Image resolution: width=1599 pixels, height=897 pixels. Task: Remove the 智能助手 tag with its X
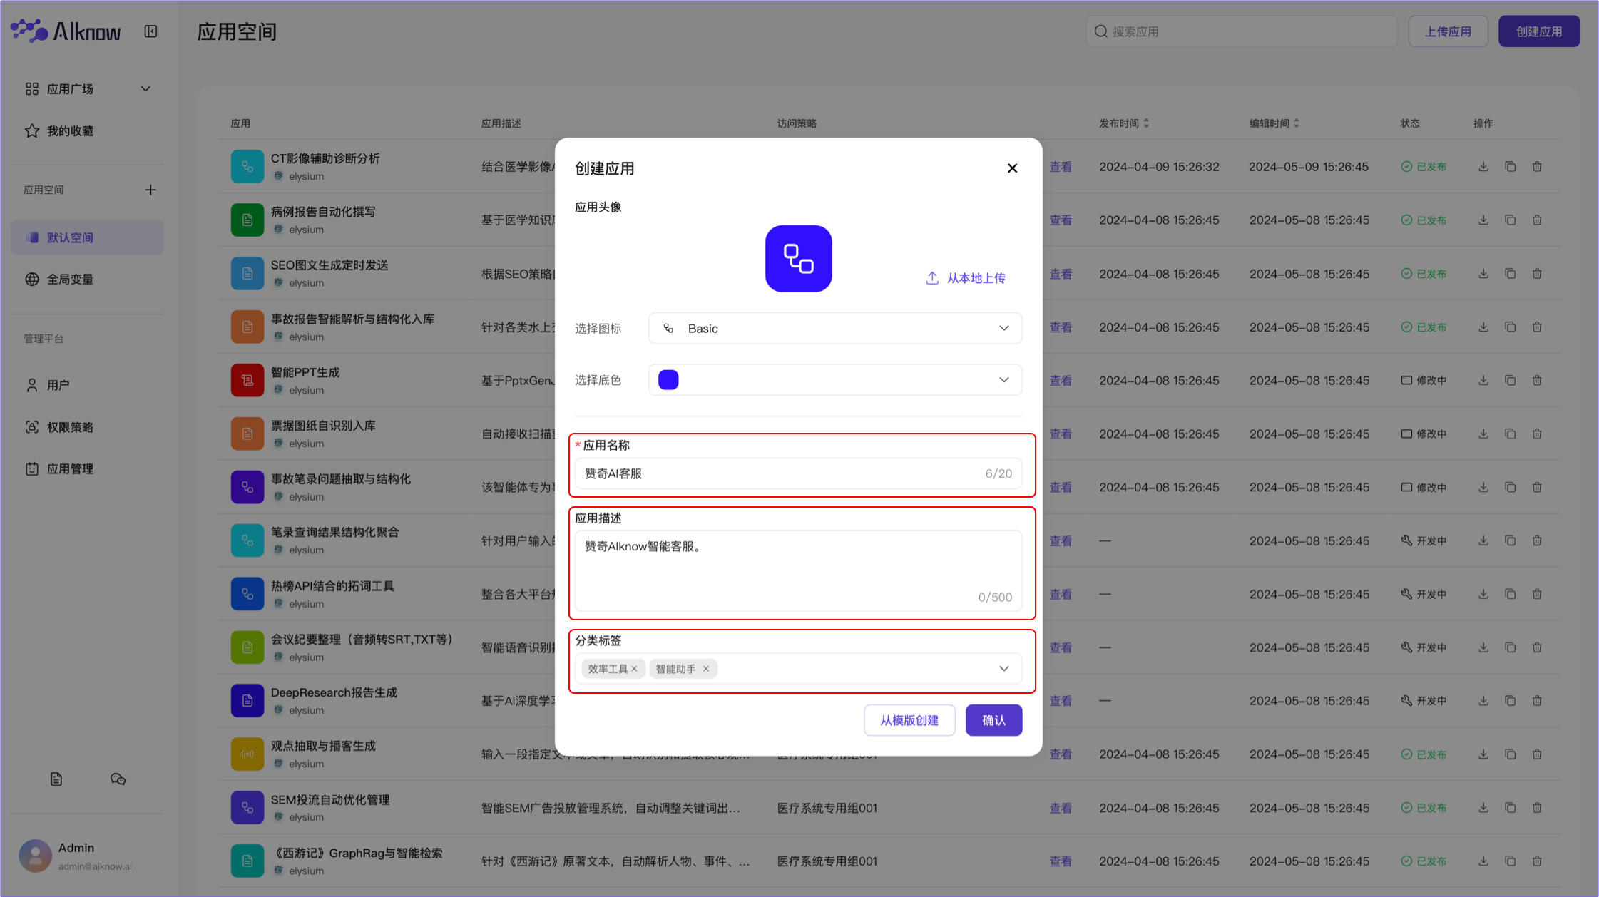(x=705, y=668)
